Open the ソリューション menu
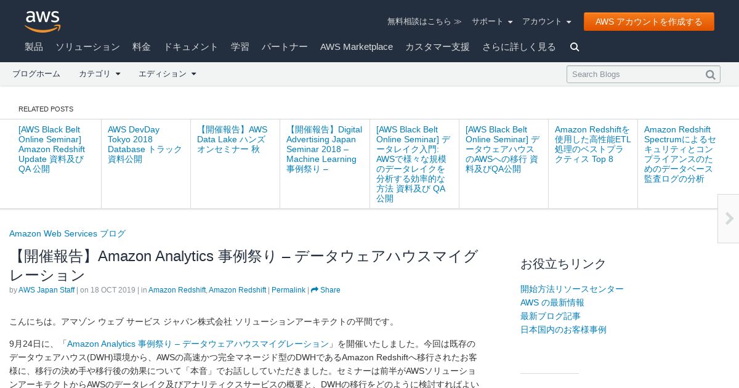This screenshot has height=388, width=739. tap(87, 47)
